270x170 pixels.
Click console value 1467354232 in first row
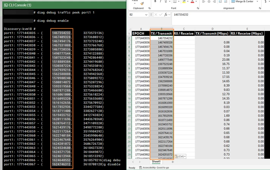(x=62, y=33)
